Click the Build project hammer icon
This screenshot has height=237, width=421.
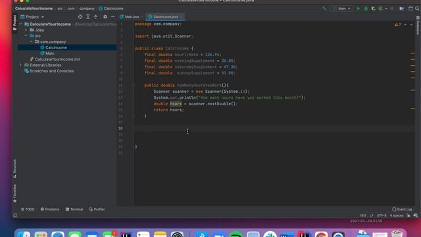click(x=324, y=9)
